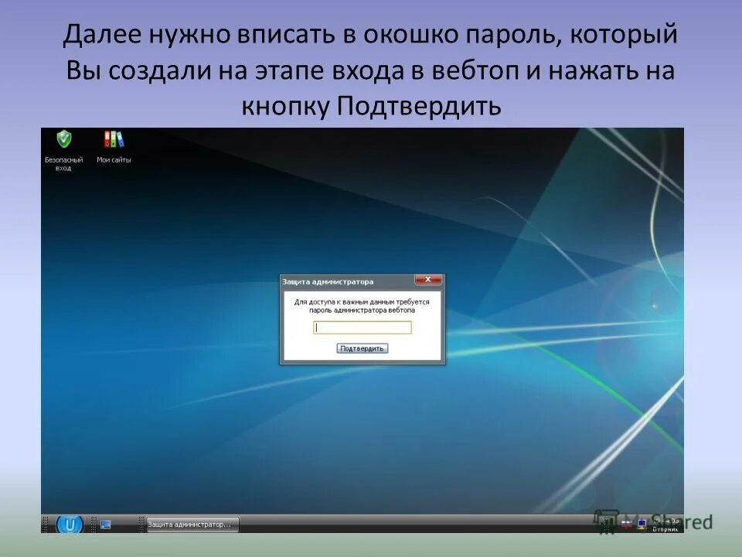Click the colored folders icon labeled Мои сайты

click(x=113, y=140)
